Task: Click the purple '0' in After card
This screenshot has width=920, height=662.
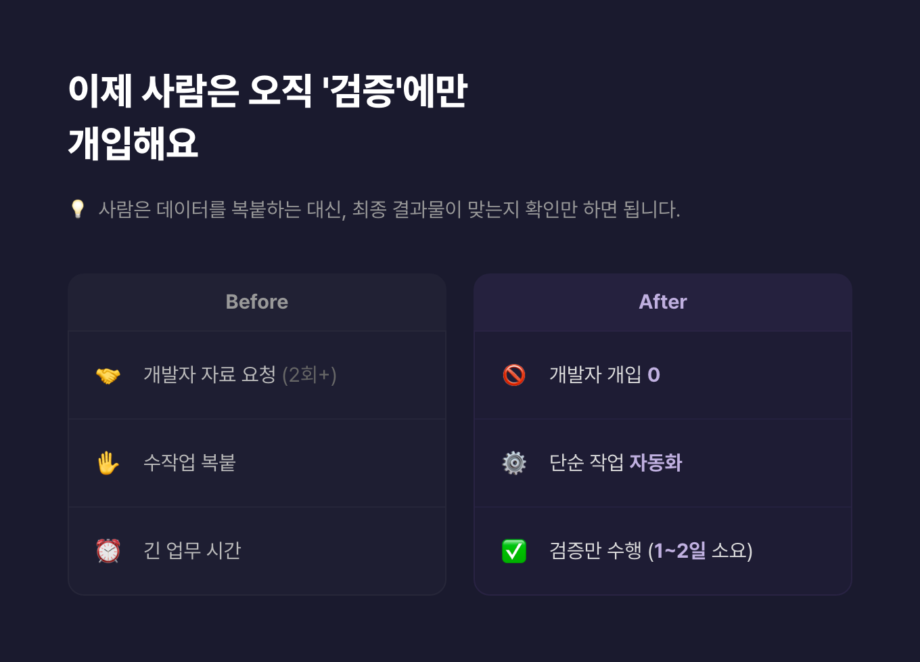Action: (653, 375)
